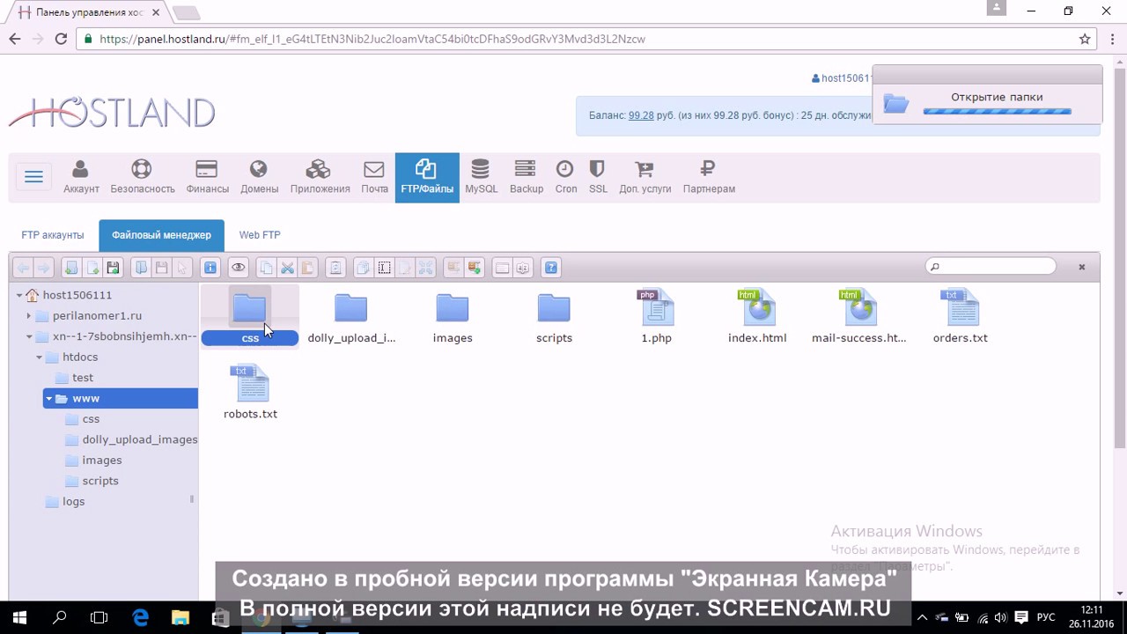Viewport: 1127px width, 634px height.
Task: Collapse the www folder tree arrow
Action: pos(49,399)
